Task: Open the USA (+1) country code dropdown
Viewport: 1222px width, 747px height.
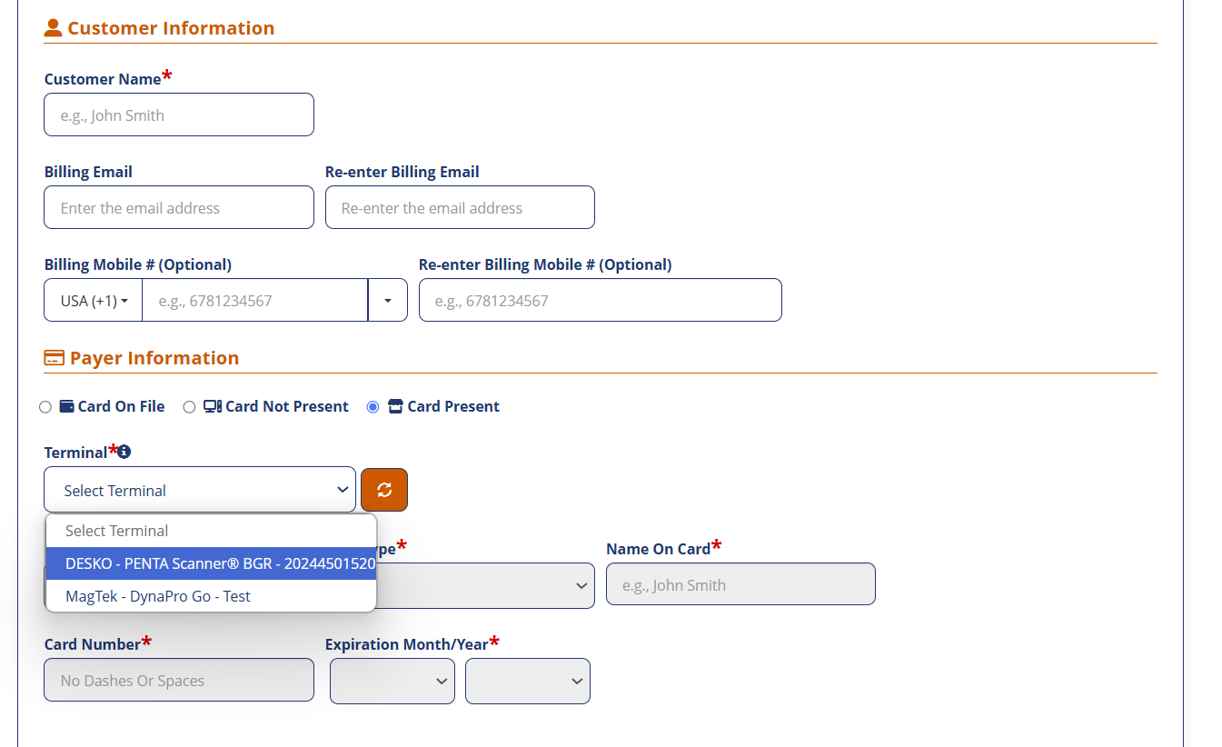Action: pos(94,301)
